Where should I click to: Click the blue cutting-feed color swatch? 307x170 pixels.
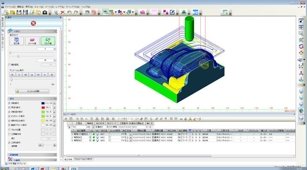coord(43,103)
